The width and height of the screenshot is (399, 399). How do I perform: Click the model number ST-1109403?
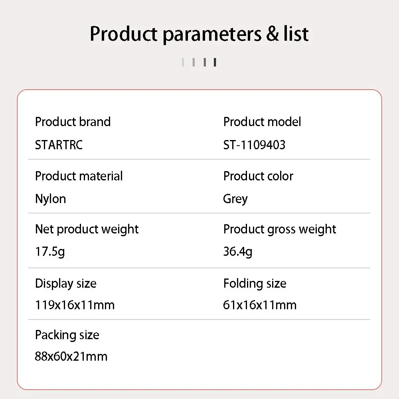click(254, 144)
